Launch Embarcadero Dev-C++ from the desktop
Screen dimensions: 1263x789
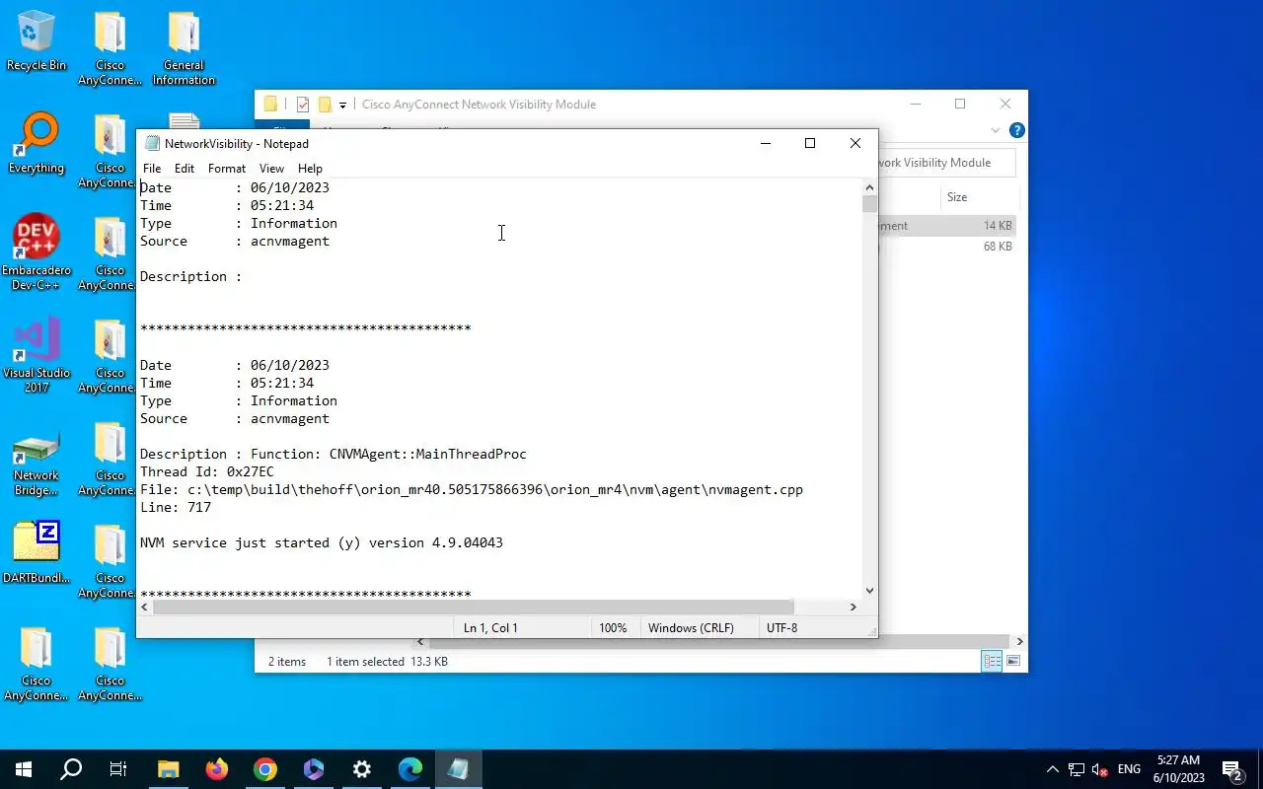37,252
